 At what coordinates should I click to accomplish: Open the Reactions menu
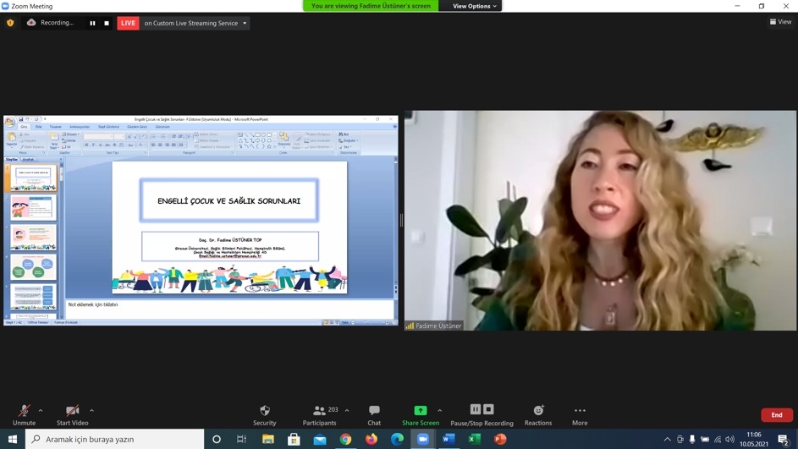(x=537, y=411)
